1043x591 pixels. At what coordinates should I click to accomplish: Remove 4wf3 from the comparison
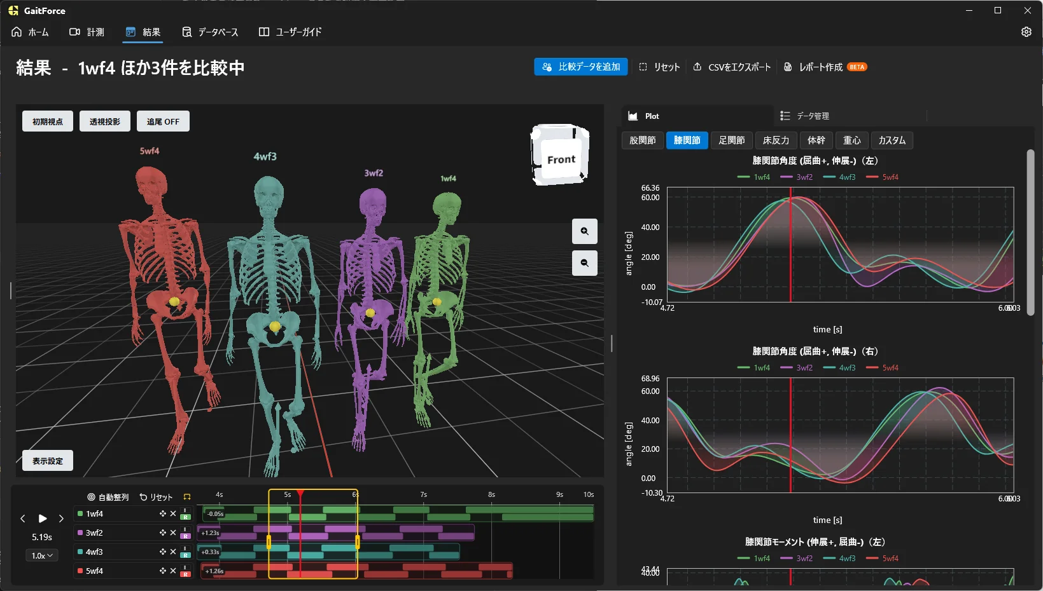click(173, 552)
